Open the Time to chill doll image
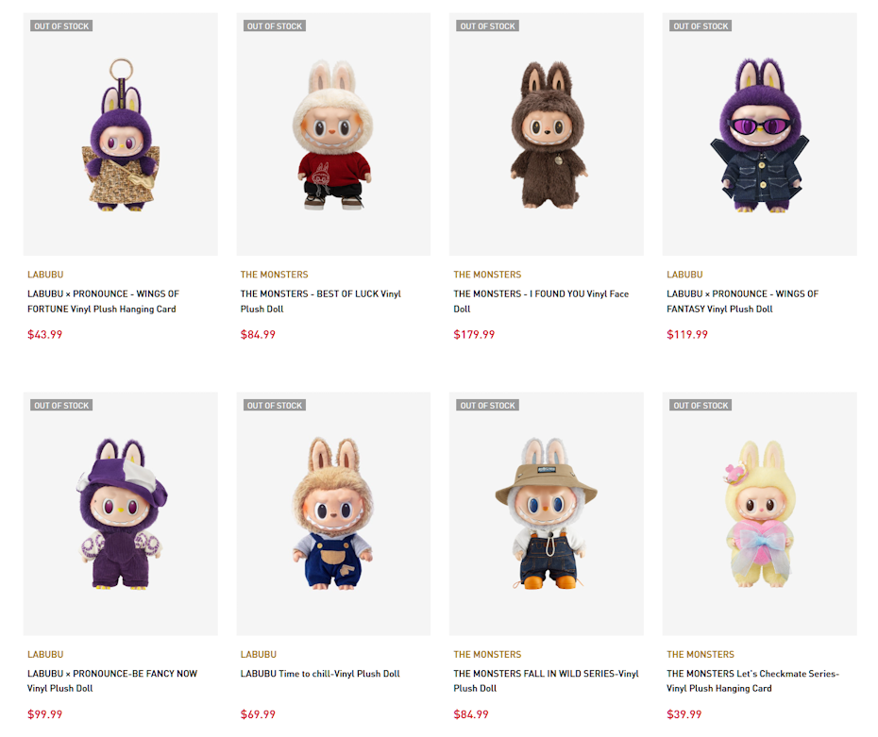This screenshot has width=878, height=737. pyautogui.click(x=333, y=514)
